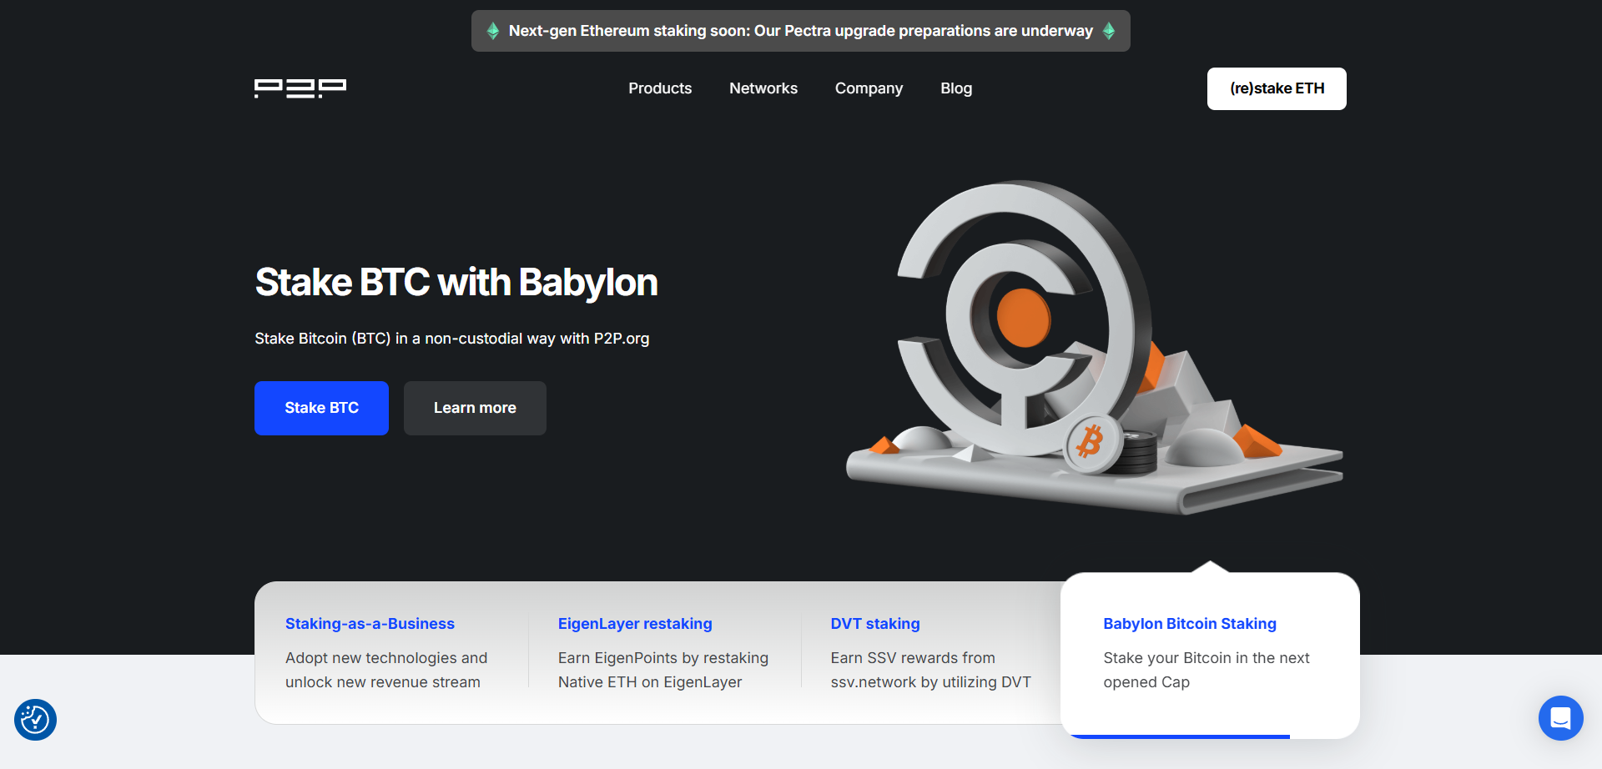
Task: Open the Company menu
Action: pyautogui.click(x=869, y=88)
